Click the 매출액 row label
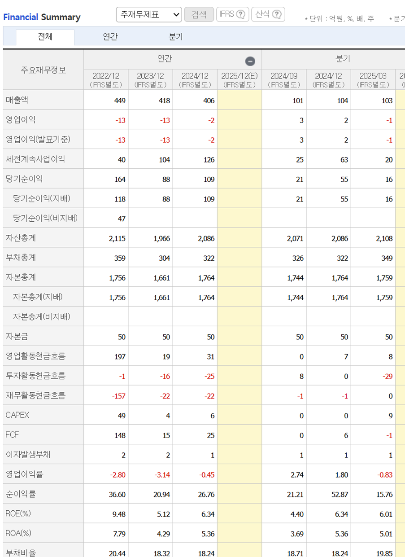Screen dimensions: 405x557 tap(18, 100)
